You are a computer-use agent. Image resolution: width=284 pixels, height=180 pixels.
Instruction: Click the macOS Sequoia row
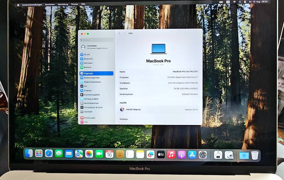pyautogui.click(x=159, y=109)
